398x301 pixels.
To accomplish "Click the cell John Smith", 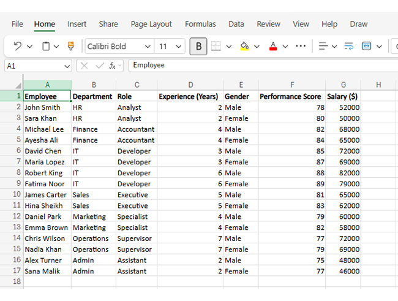I will (48, 107).
